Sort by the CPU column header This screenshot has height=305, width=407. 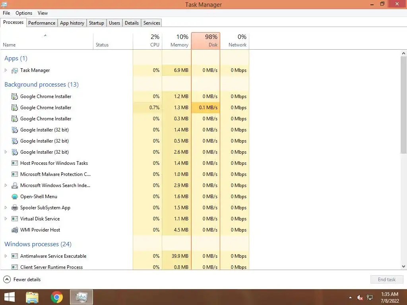[x=147, y=41]
